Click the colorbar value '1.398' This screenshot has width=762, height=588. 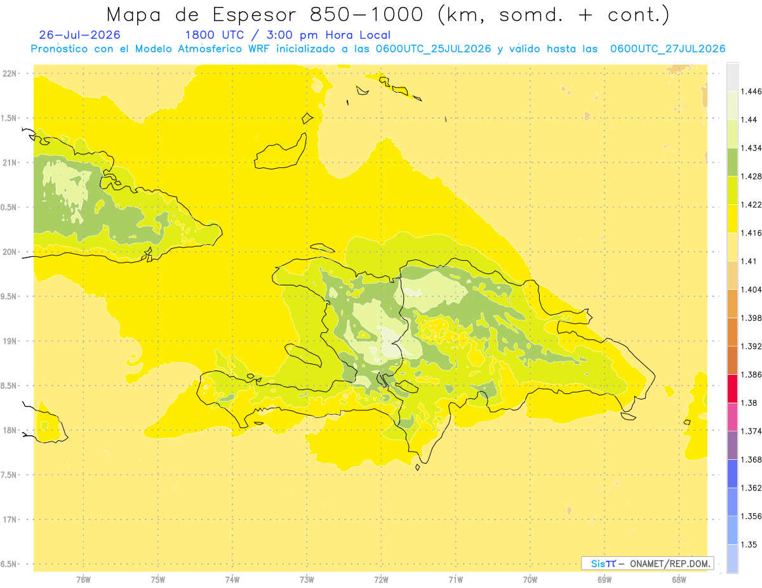click(x=751, y=318)
